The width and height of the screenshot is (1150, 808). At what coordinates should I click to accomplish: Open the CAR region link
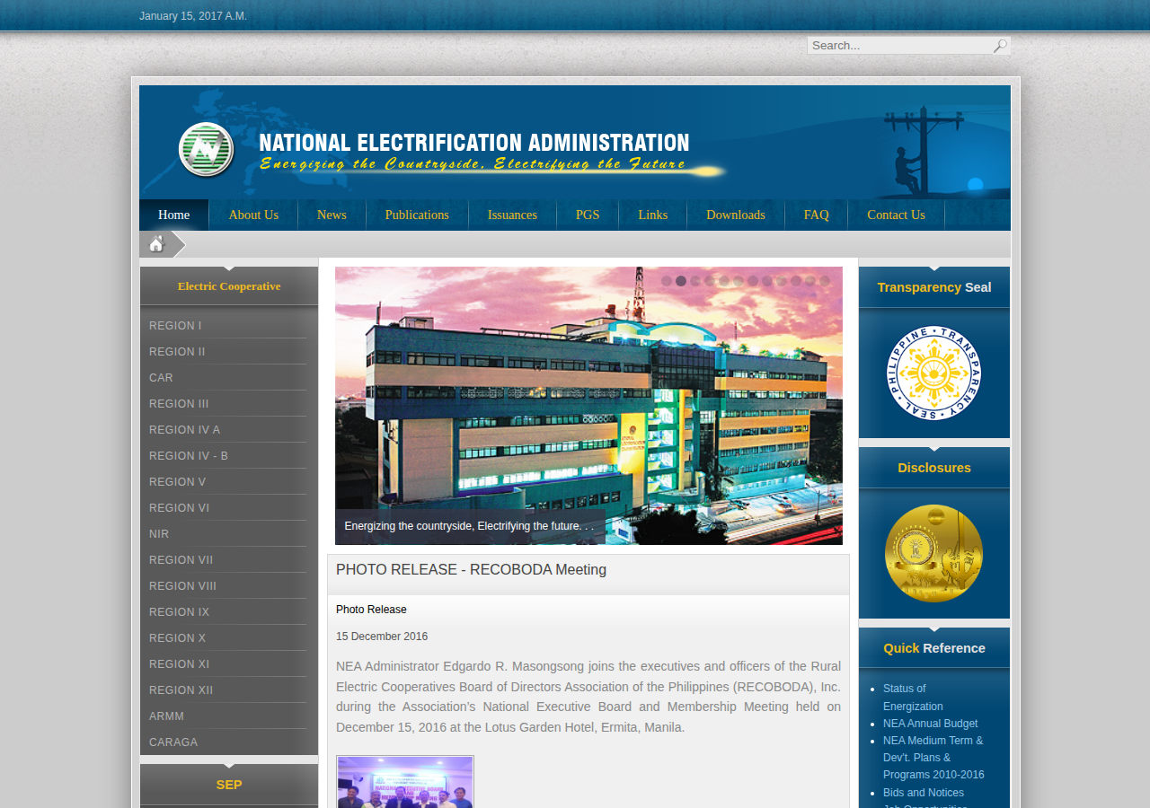click(161, 378)
